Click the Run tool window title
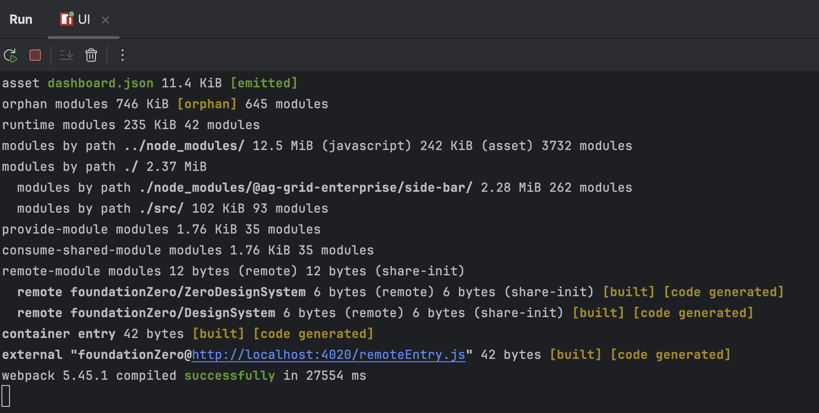Viewport: 819px width, 413px height. point(21,19)
